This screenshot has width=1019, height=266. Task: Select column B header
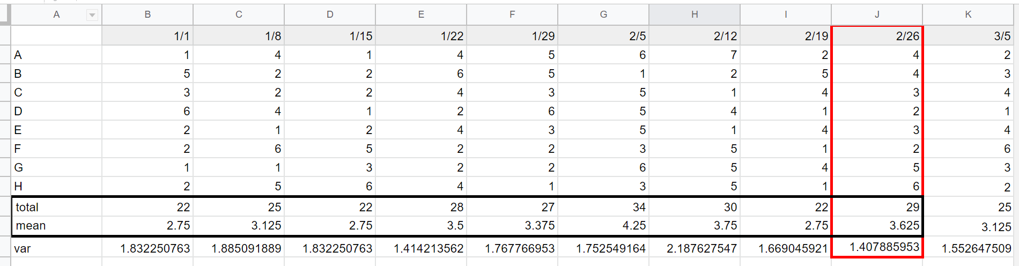pos(147,14)
